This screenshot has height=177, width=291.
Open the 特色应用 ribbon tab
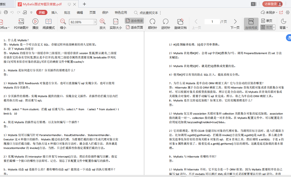121,12
